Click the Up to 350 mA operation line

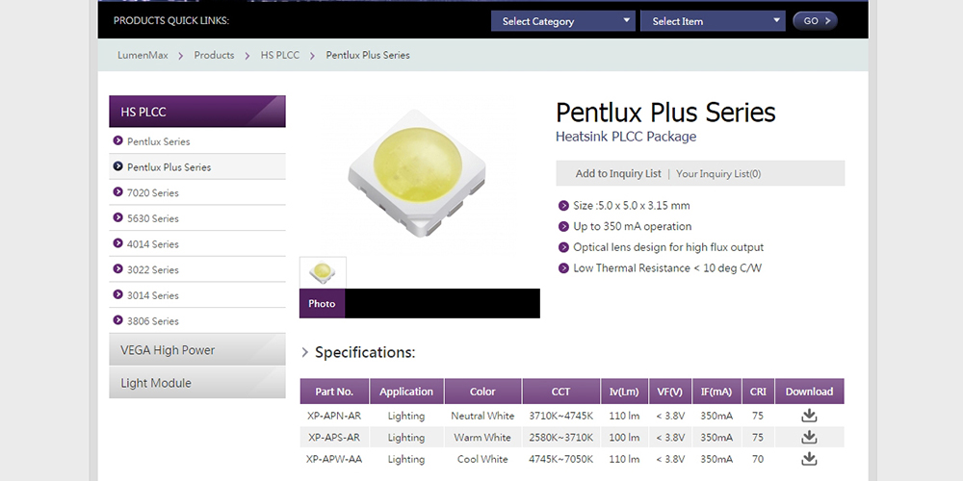click(x=633, y=226)
